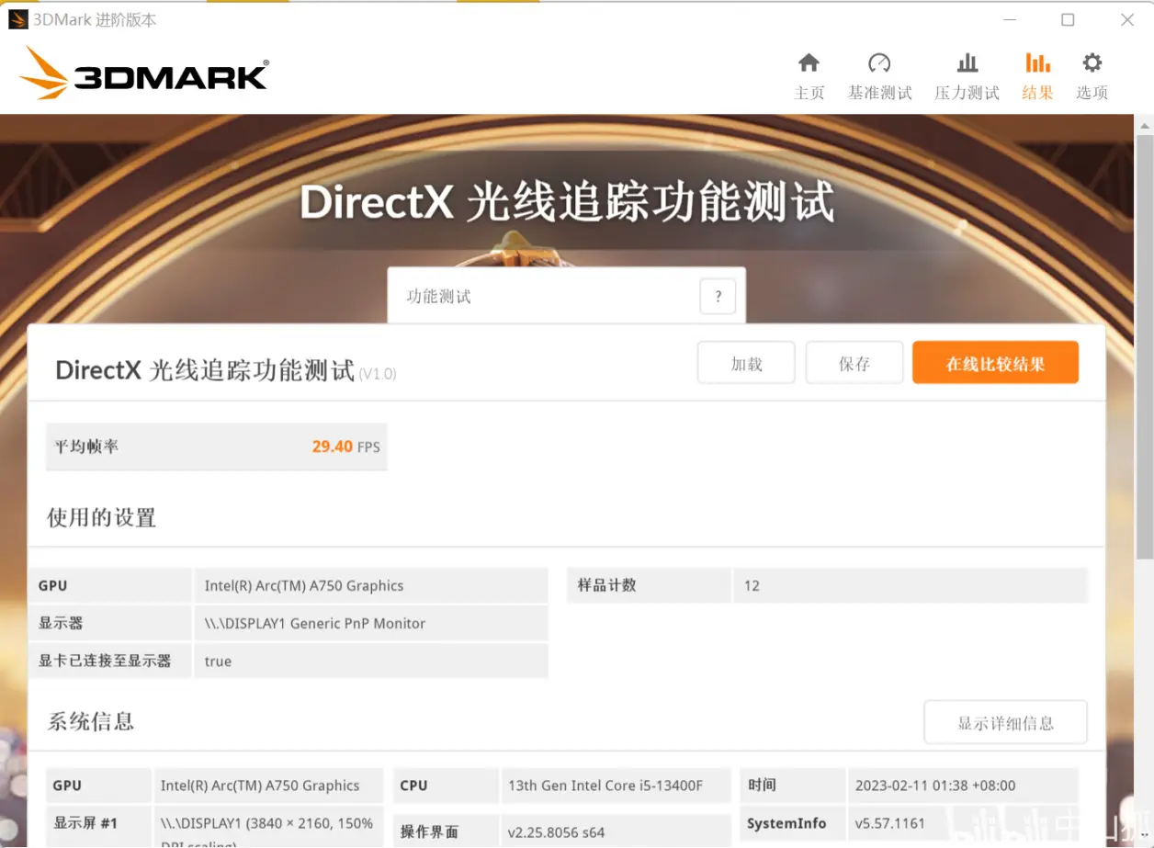This screenshot has width=1154, height=848.
Task: Click the 2023-02-11 01:38 +08:00 time value
Action: 935,786
